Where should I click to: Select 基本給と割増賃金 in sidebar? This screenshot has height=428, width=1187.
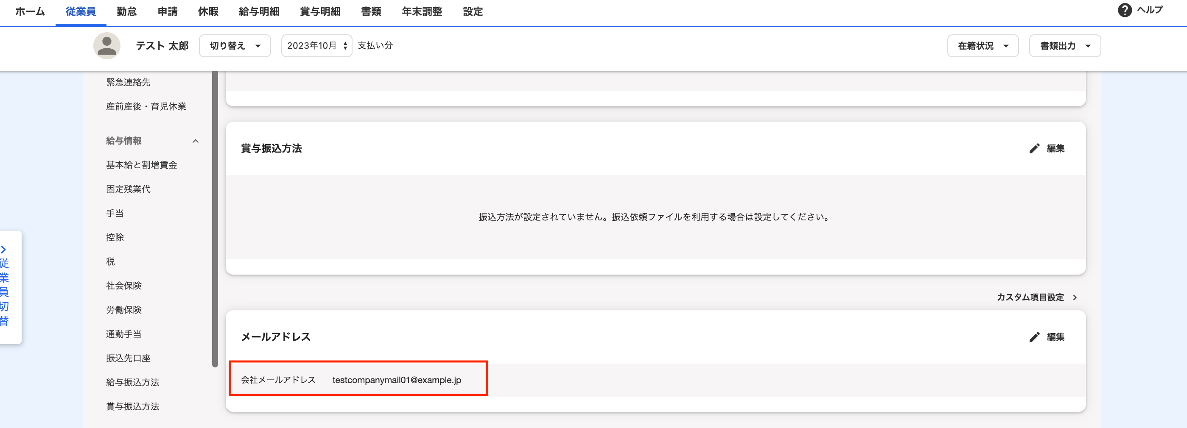click(141, 165)
